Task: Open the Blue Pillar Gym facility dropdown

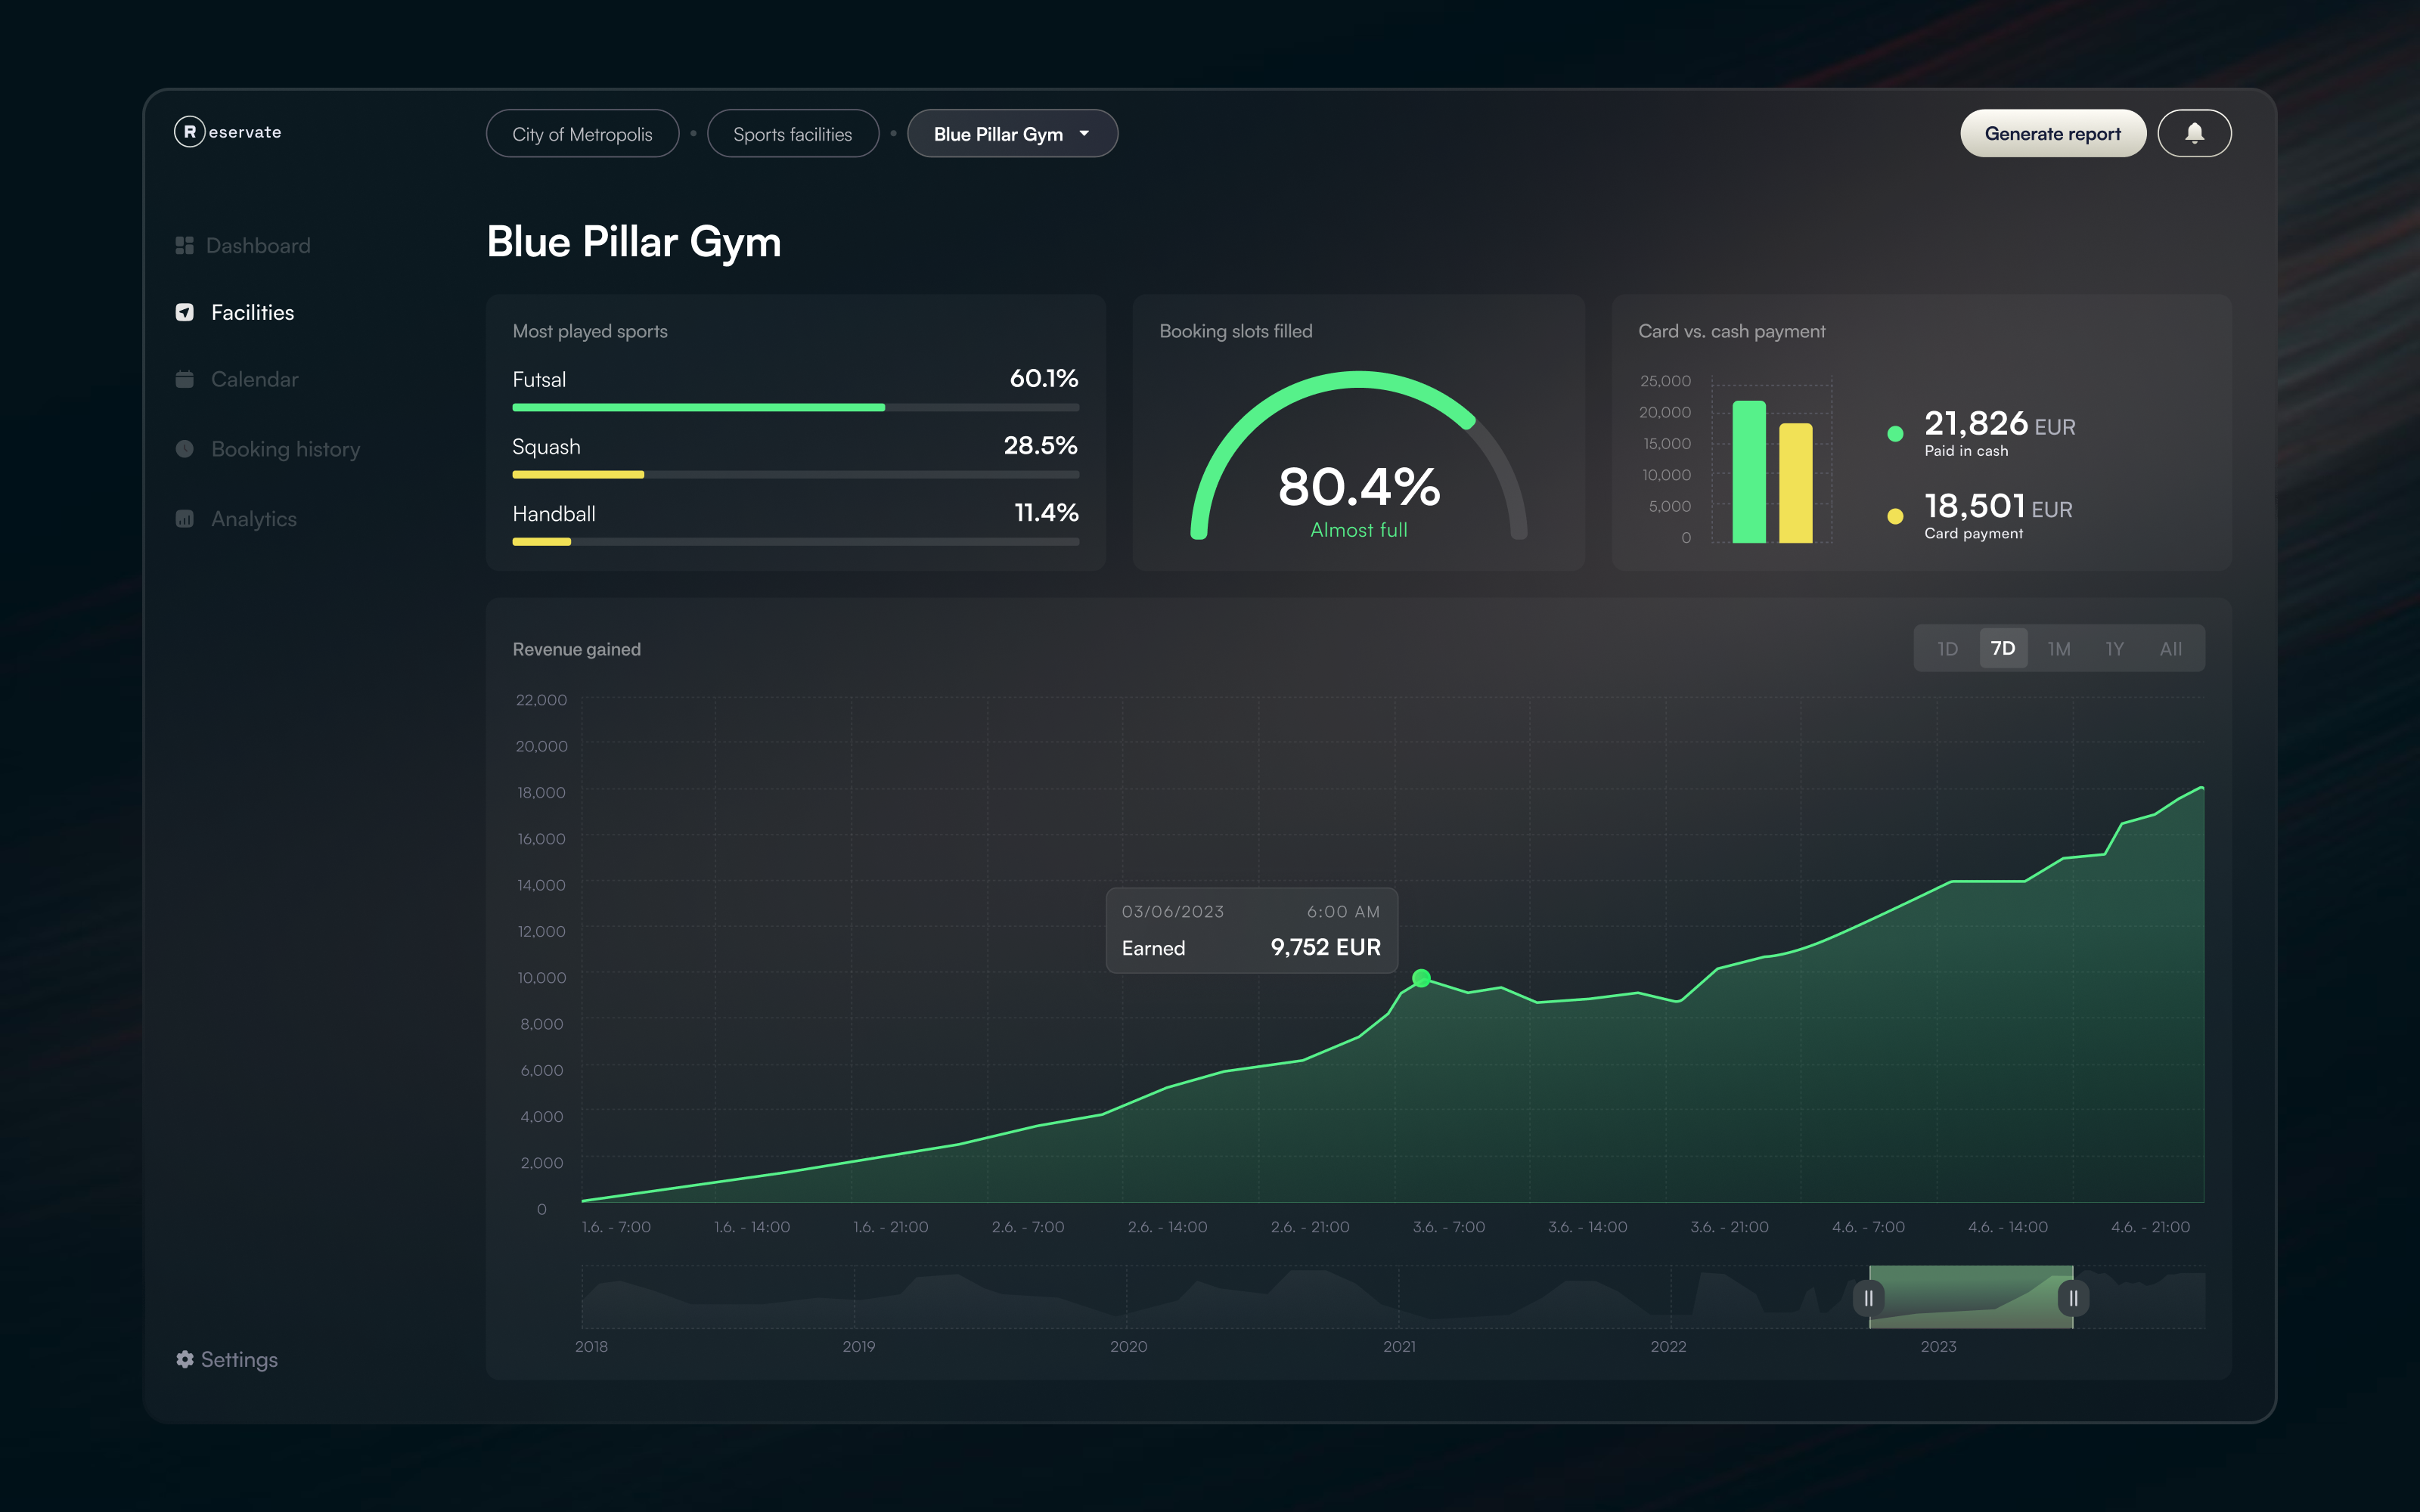Action: (x=1012, y=133)
